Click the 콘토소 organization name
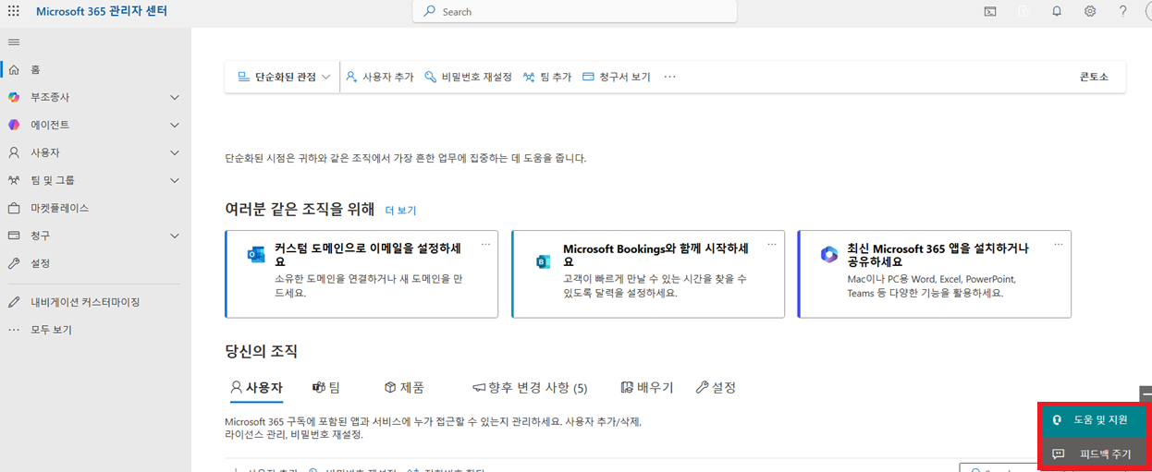The image size is (1152, 472). pos(1094,77)
